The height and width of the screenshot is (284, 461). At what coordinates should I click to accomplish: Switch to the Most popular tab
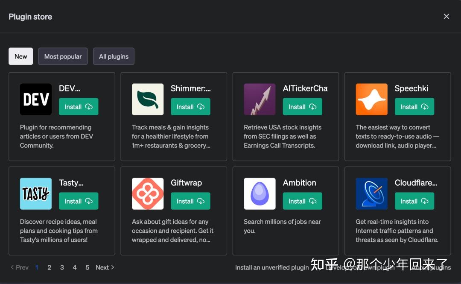[63, 56]
